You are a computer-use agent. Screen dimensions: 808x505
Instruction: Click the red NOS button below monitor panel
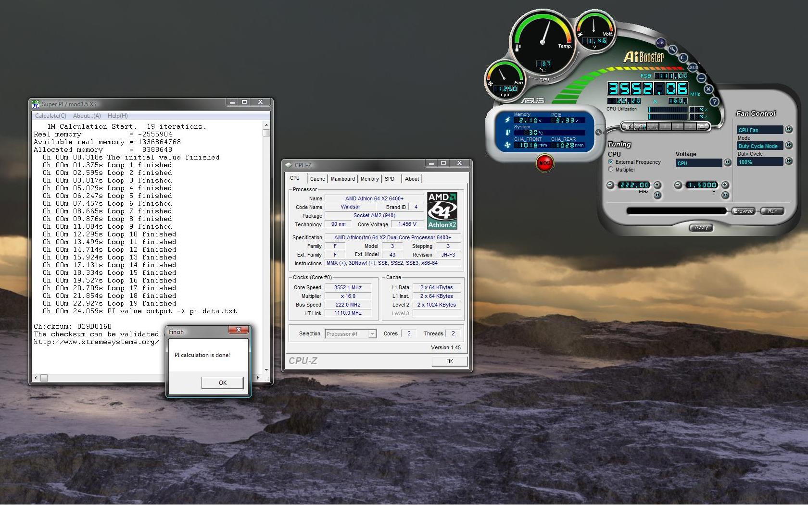[544, 163]
